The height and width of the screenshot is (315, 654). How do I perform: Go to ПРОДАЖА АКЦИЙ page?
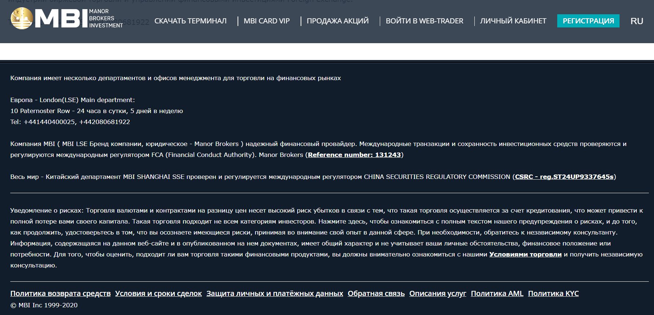point(338,21)
